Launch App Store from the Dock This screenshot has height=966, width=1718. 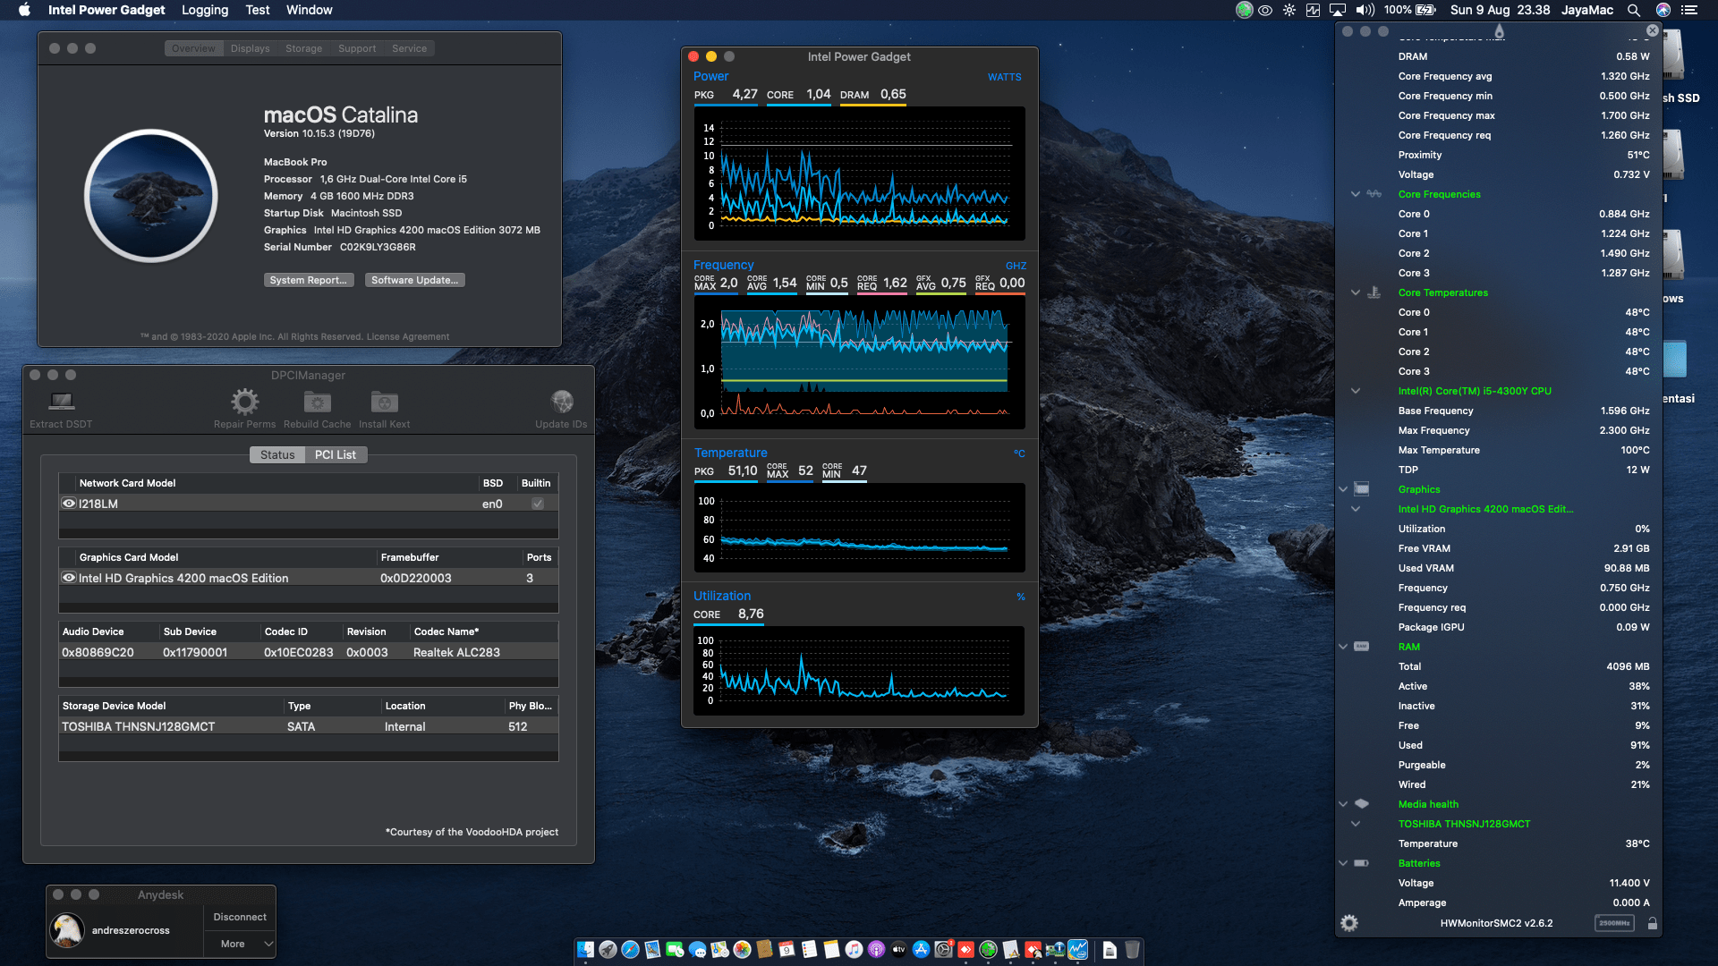coord(921,951)
